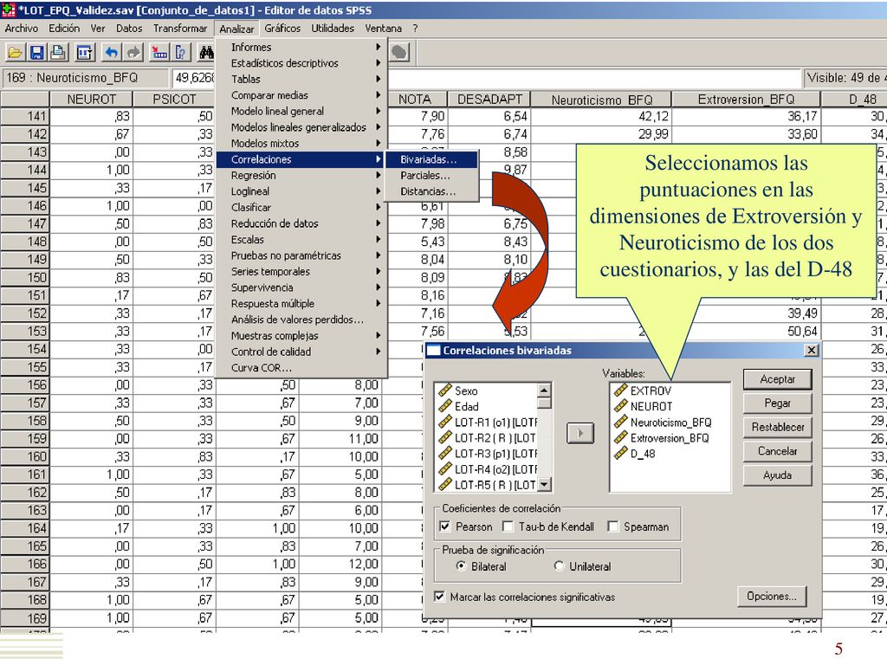887x665 pixels.
Task: Click the Save file toolbar icon
Action: click(36, 53)
